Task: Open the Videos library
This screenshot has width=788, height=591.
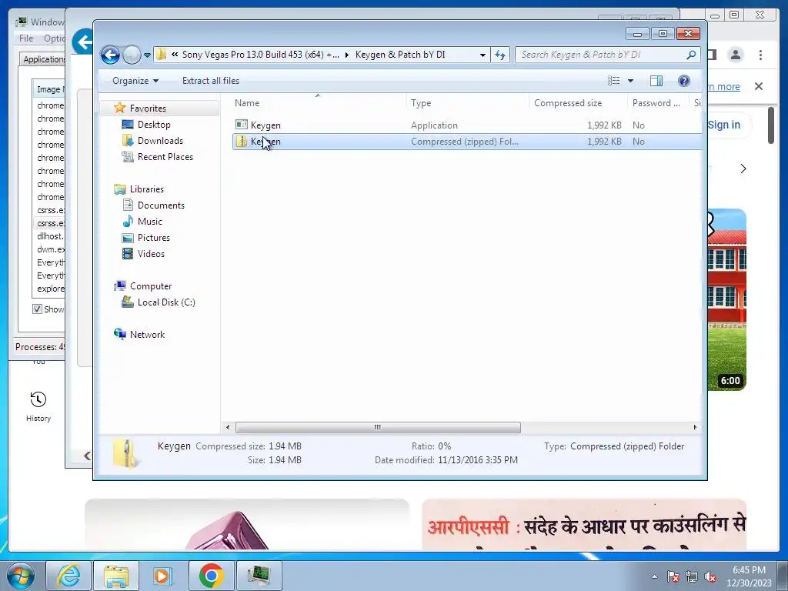Action: click(151, 254)
